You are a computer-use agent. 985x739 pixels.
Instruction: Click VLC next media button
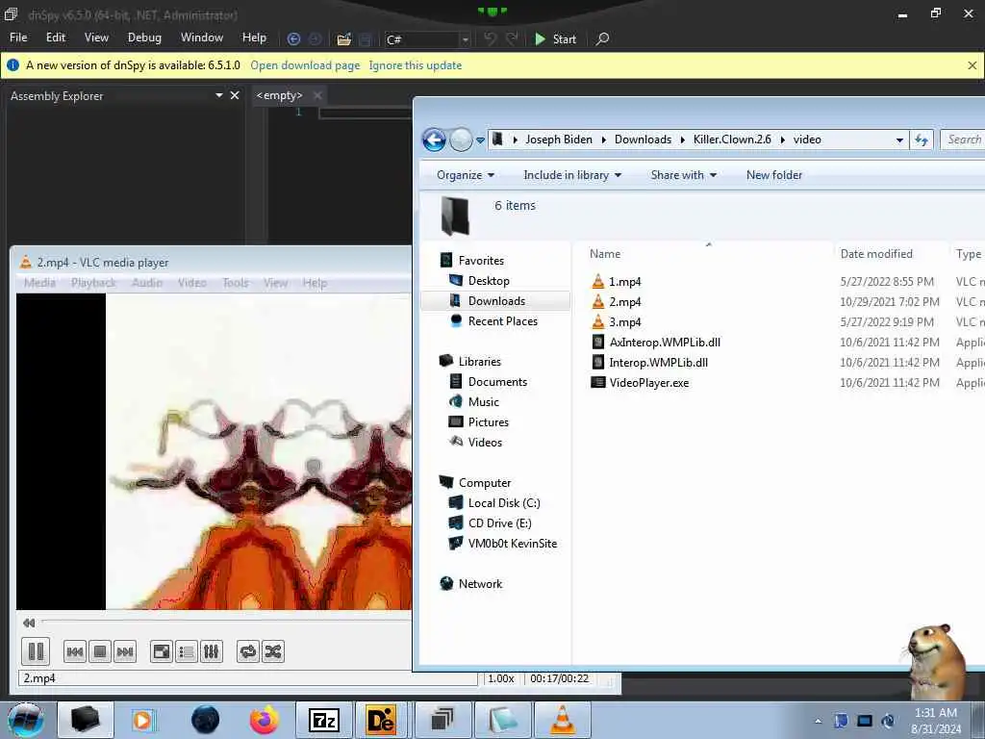[125, 651]
